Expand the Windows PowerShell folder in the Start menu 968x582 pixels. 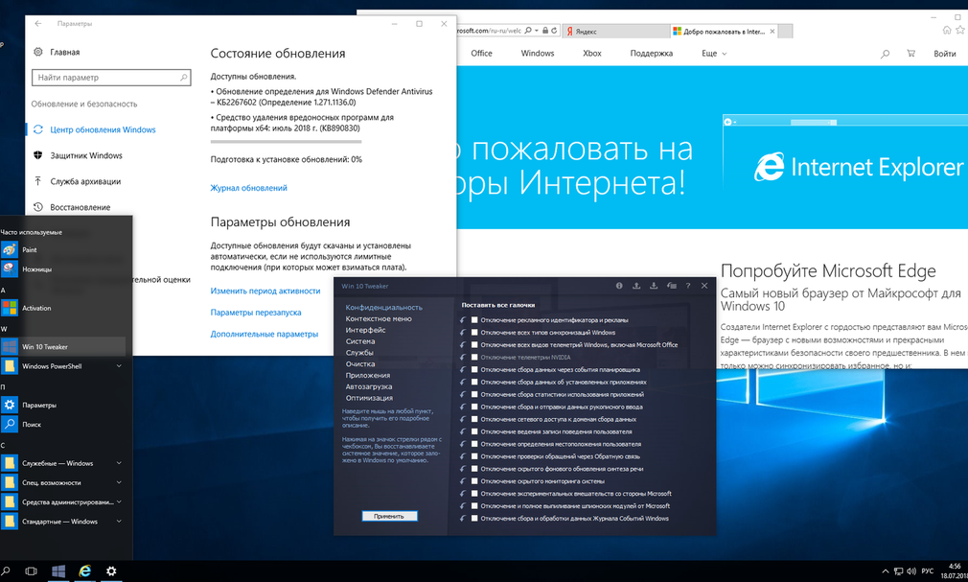click(x=119, y=366)
